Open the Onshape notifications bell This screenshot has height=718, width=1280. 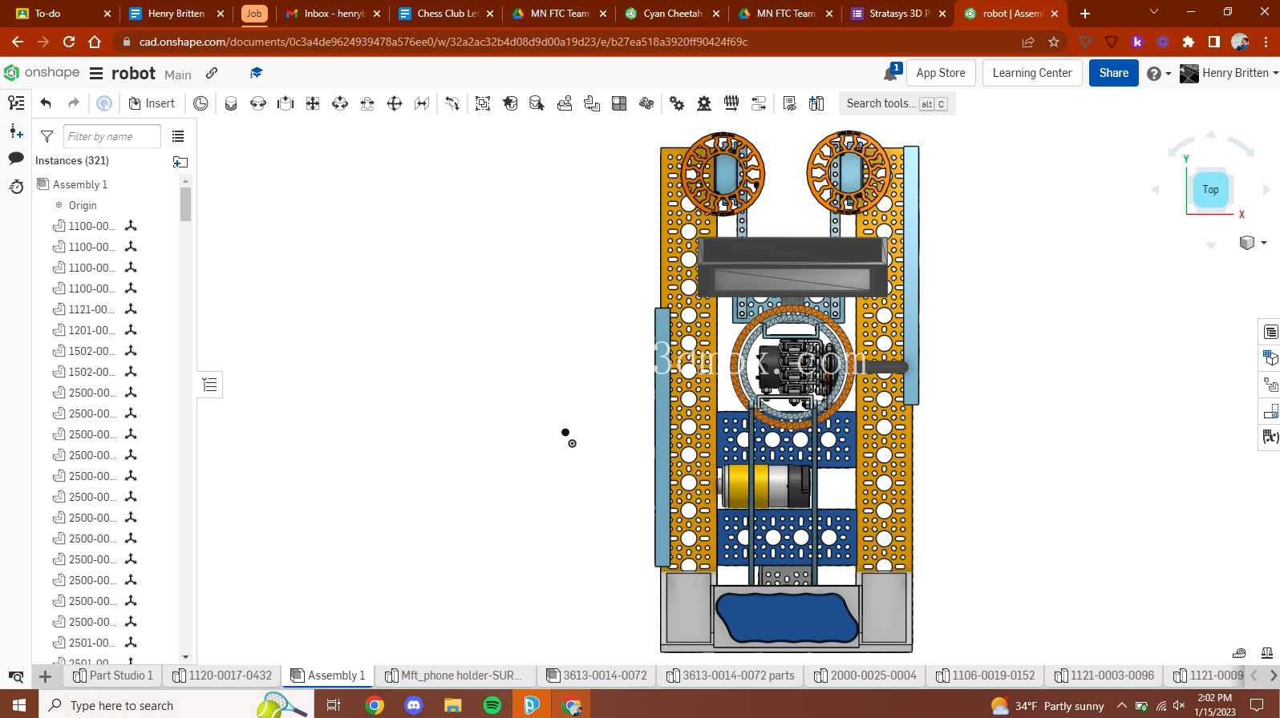click(x=891, y=73)
